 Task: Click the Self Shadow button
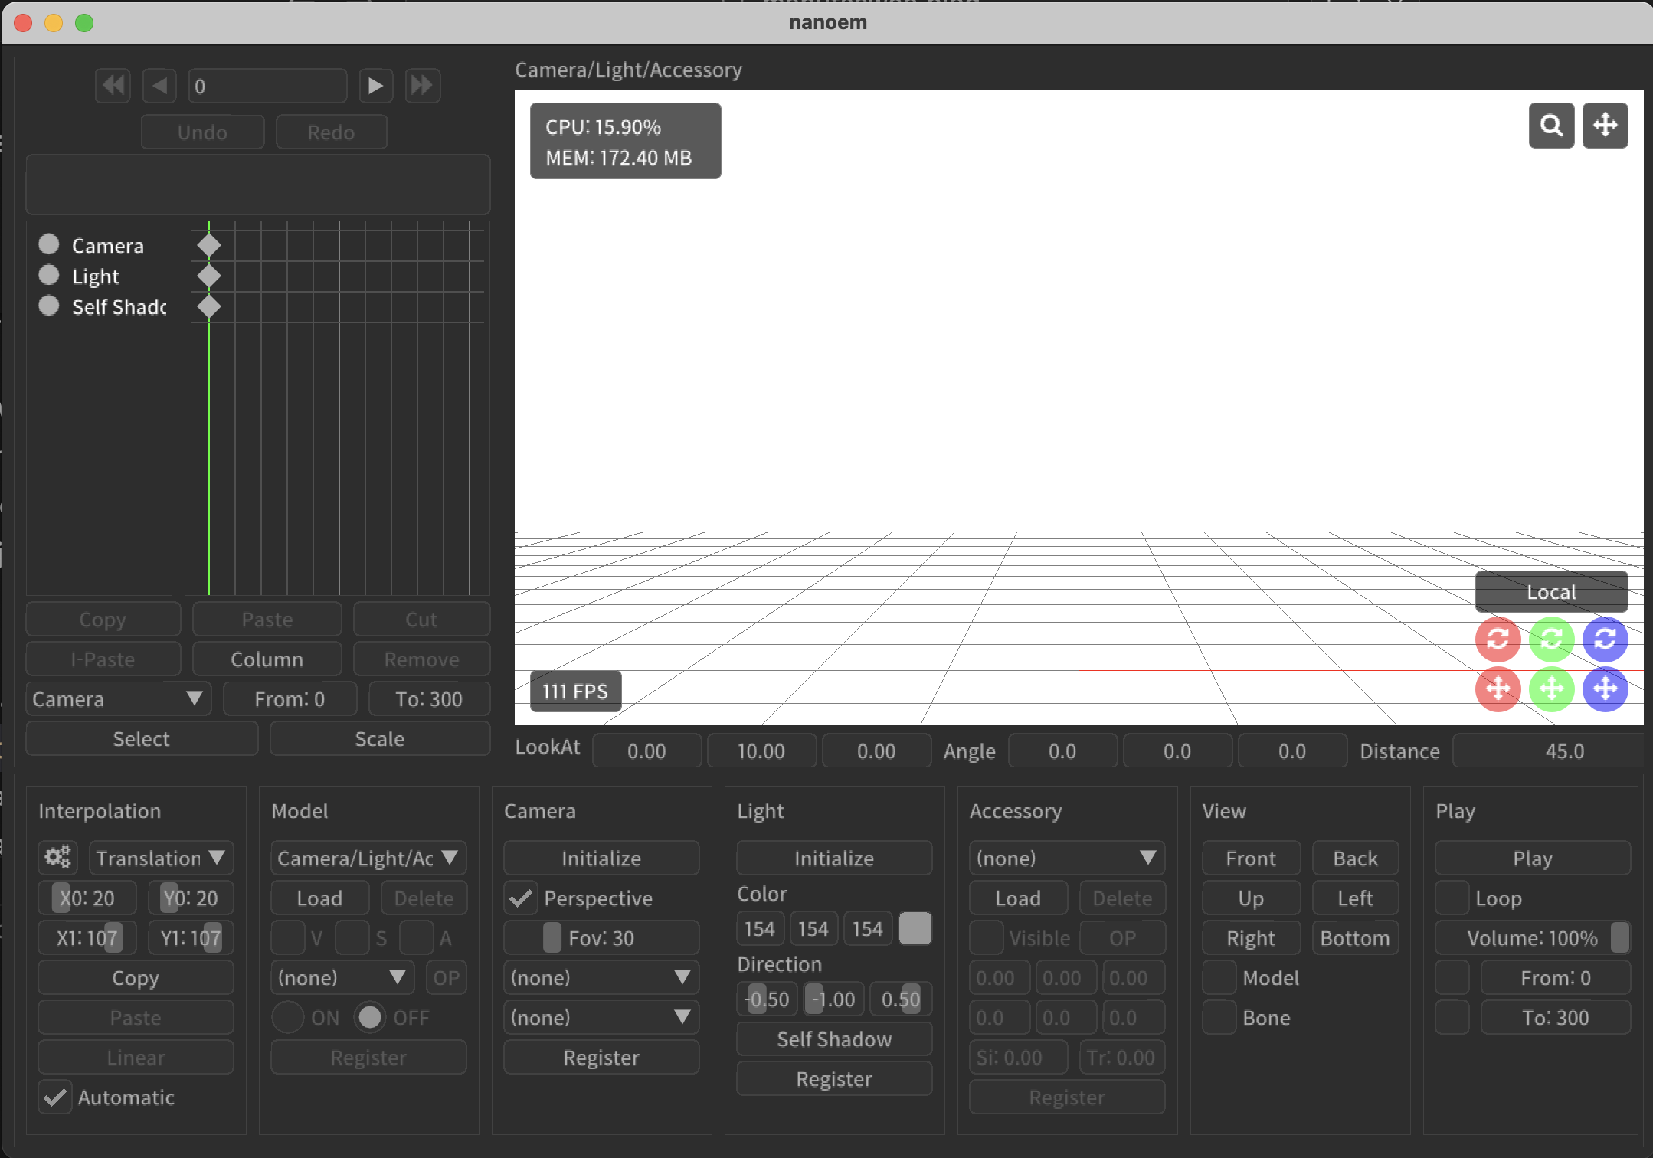(x=833, y=1039)
